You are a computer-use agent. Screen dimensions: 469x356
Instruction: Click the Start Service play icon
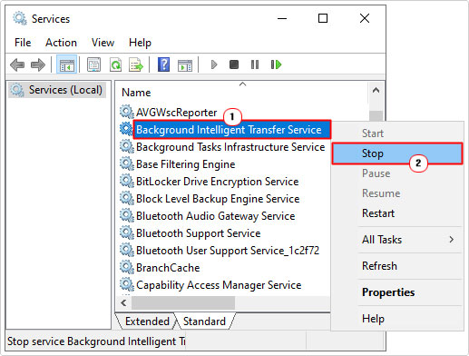214,64
